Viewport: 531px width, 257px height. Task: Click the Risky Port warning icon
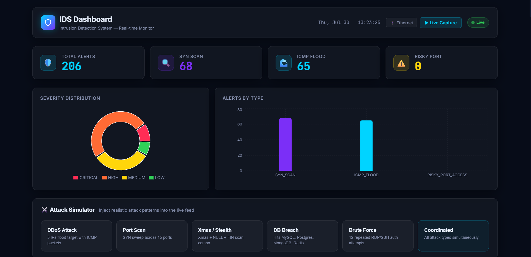(x=401, y=63)
